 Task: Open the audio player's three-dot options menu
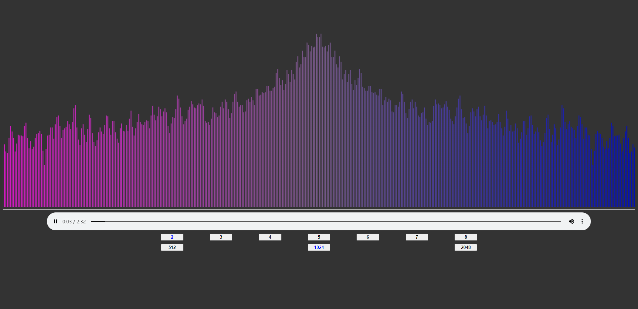tap(582, 221)
